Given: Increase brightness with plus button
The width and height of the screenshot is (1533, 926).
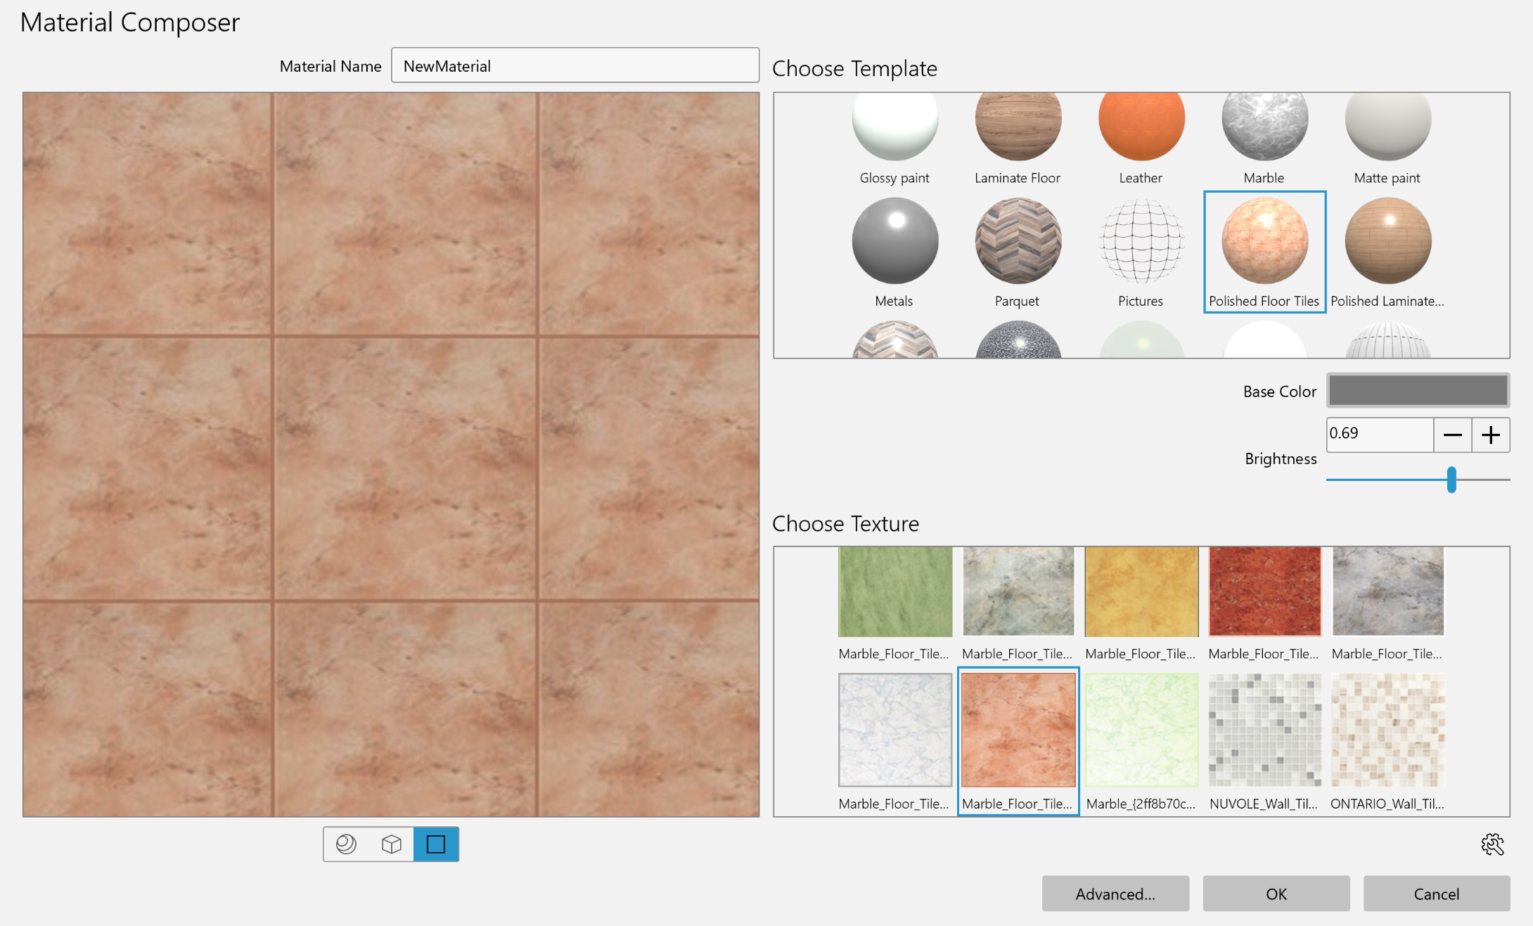Looking at the screenshot, I should click(1491, 435).
